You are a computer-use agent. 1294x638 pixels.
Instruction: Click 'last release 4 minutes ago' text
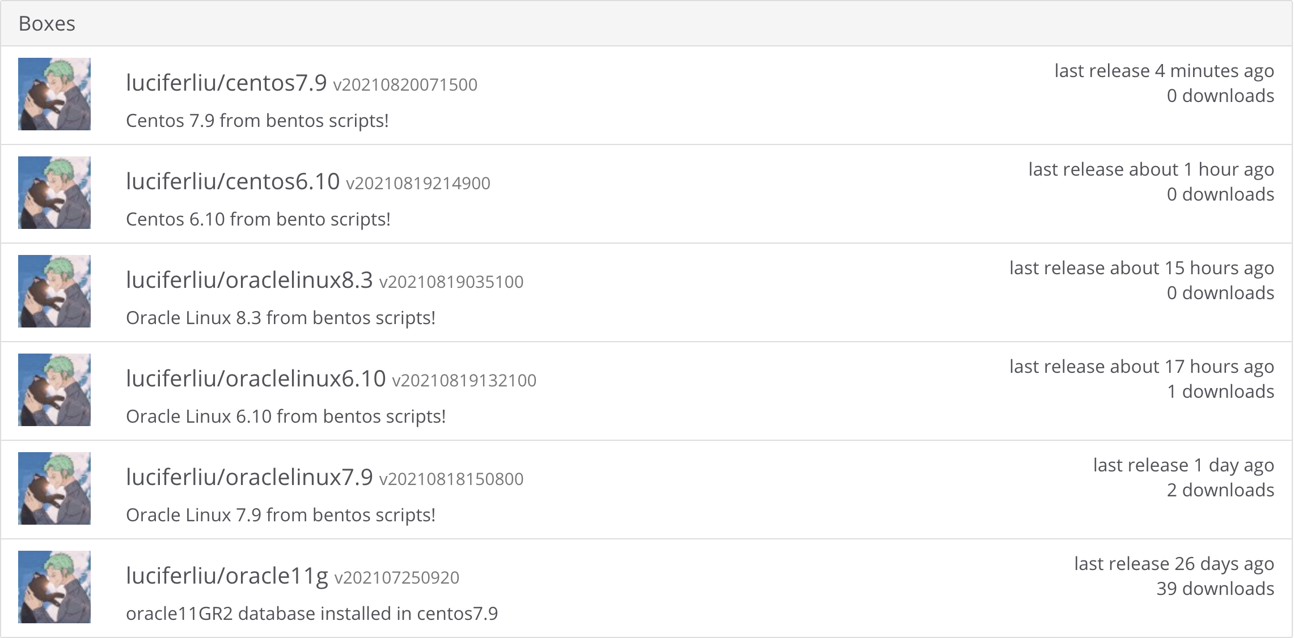pyautogui.click(x=1164, y=71)
